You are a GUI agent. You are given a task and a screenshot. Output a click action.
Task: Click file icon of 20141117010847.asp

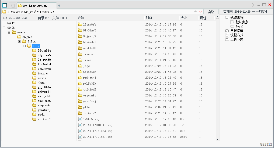tap(80, 125)
